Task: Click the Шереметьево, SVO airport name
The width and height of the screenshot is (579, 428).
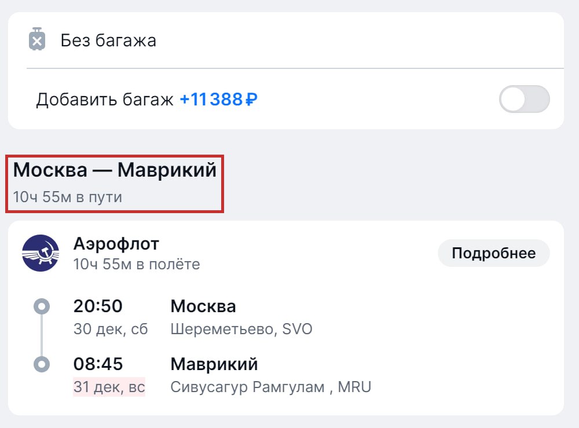Action: (241, 330)
